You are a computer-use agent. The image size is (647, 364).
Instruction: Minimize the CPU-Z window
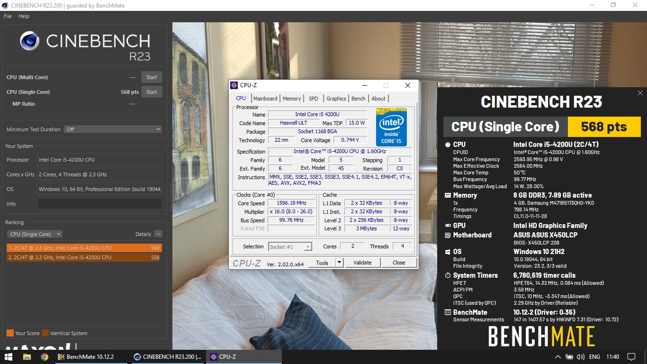coord(365,85)
